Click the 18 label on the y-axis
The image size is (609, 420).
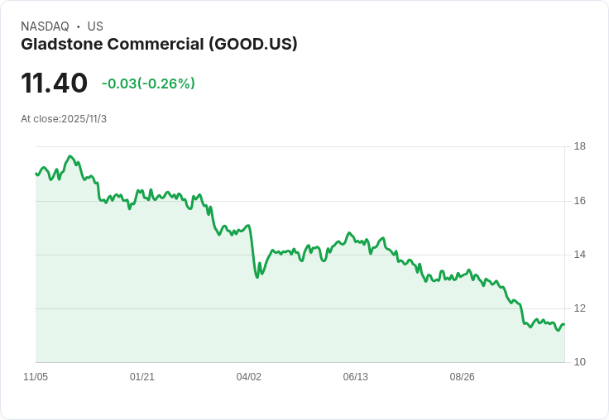(x=580, y=147)
